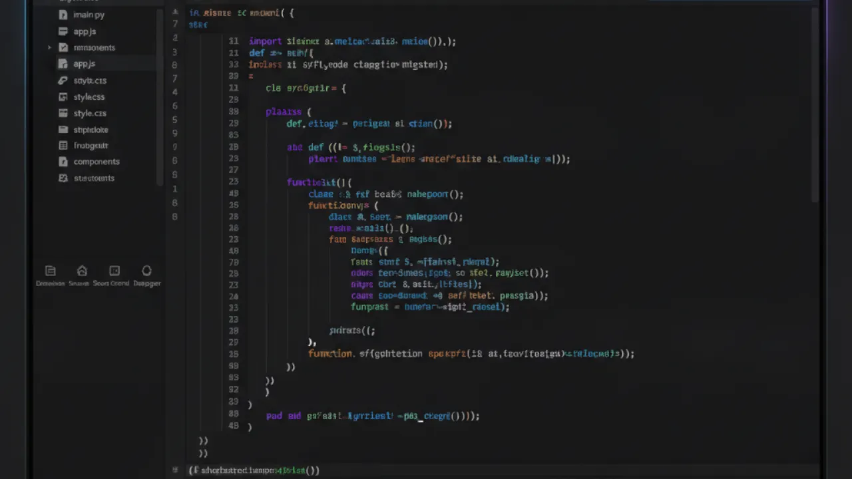
Task: Click the status line text below the editor
Action: click(254, 470)
